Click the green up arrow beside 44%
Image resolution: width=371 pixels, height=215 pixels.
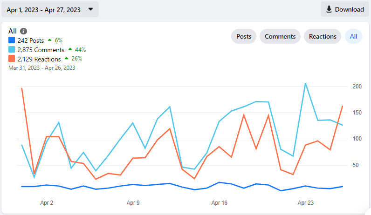[x=70, y=49]
